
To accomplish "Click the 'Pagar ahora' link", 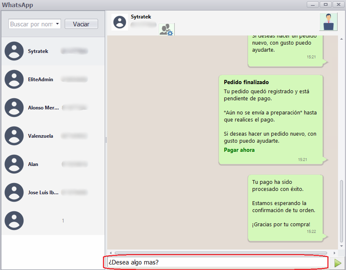I will (239, 150).
